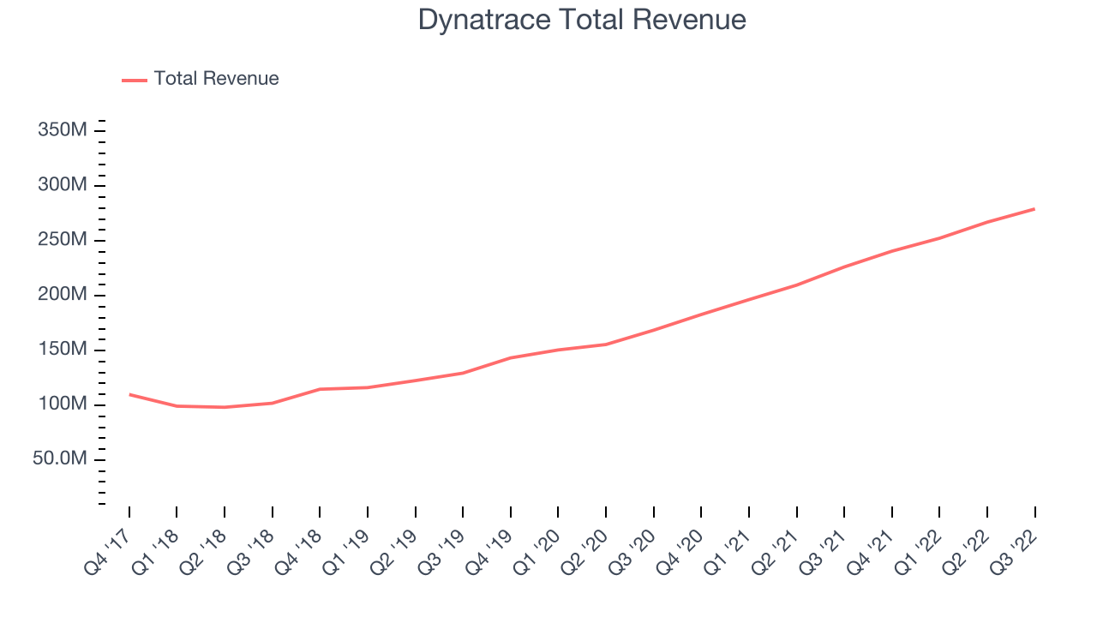Click the "Q4 '17" x-axis label
Image resolution: width=1097 pixels, height=617 pixels.
pos(107,551)
